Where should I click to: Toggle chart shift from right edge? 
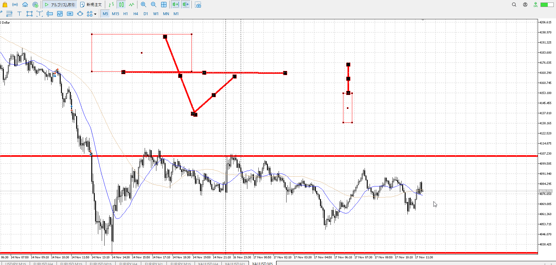[186, 5]
